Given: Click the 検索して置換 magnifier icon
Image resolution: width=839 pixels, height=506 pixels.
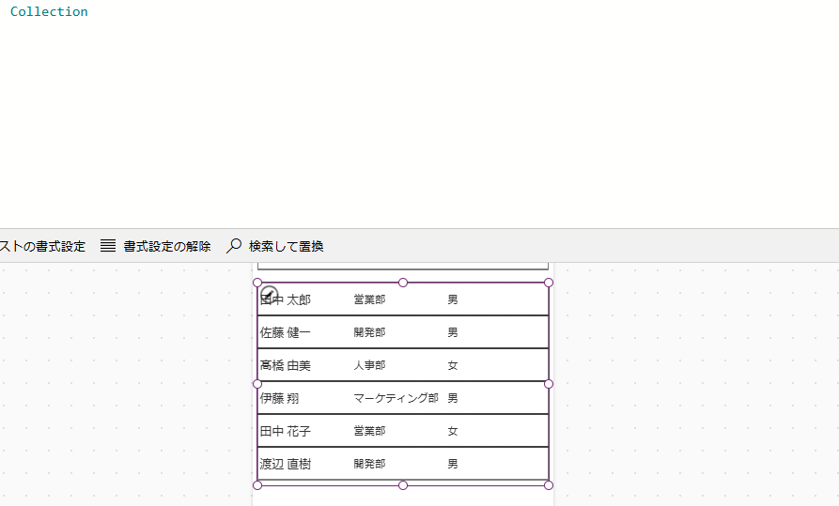Looking at the screenshot, I should 234,246.
